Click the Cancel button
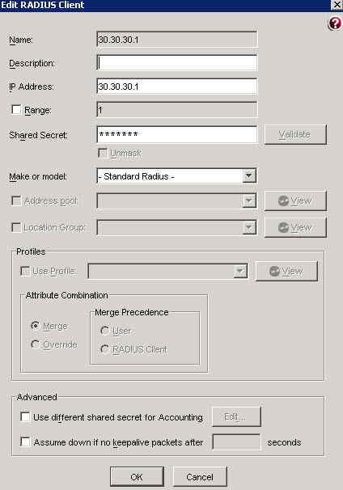 (x=200, y=477)
